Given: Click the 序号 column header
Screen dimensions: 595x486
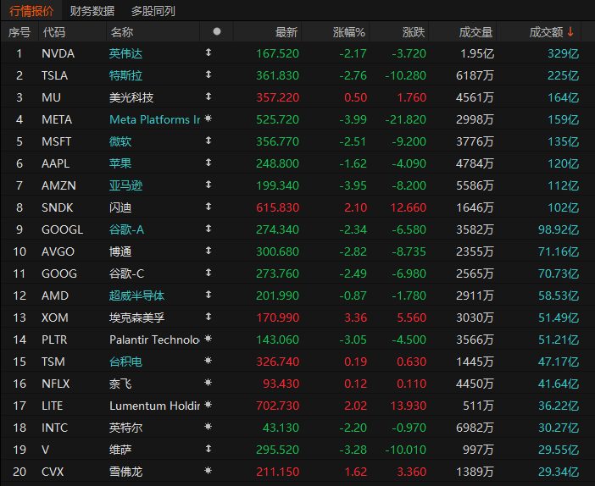Looking at the screenshot, I should click(19, 32).
